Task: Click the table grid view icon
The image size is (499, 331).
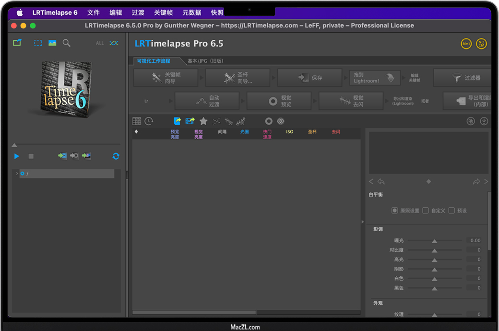Action: [x=137, y=121]
